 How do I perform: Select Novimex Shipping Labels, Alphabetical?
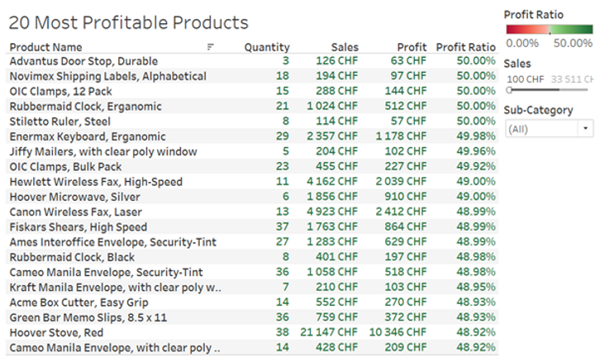[x=107, y=76]
